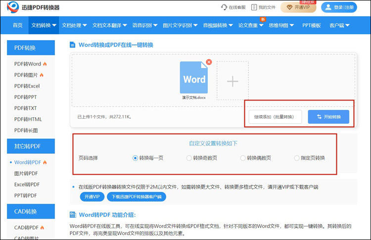Click the icon beside Word转PDF 功能介绍
371x240 pixels.
pos(73,215)
